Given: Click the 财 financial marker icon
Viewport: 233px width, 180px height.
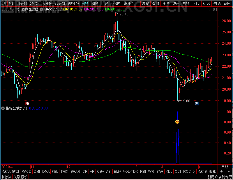Looking at the screenshot, I should click(x=197, y=103).
